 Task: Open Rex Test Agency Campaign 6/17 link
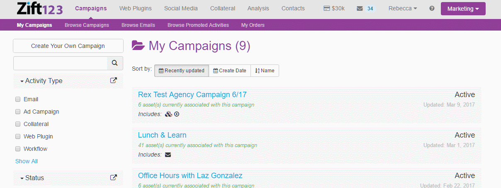click(192, 95)
